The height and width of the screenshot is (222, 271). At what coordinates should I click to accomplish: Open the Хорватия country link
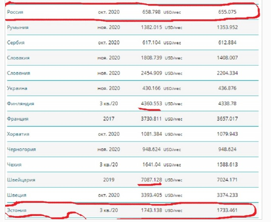point(18,134)
